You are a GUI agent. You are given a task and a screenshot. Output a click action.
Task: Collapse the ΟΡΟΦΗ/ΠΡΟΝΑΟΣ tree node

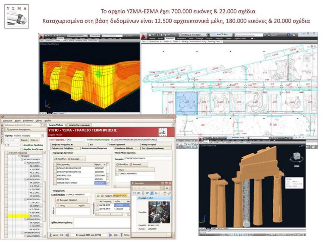tap(22, 233)
